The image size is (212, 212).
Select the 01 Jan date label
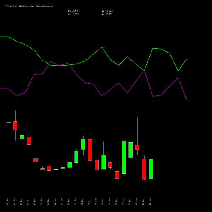click(x=89, y=201)
